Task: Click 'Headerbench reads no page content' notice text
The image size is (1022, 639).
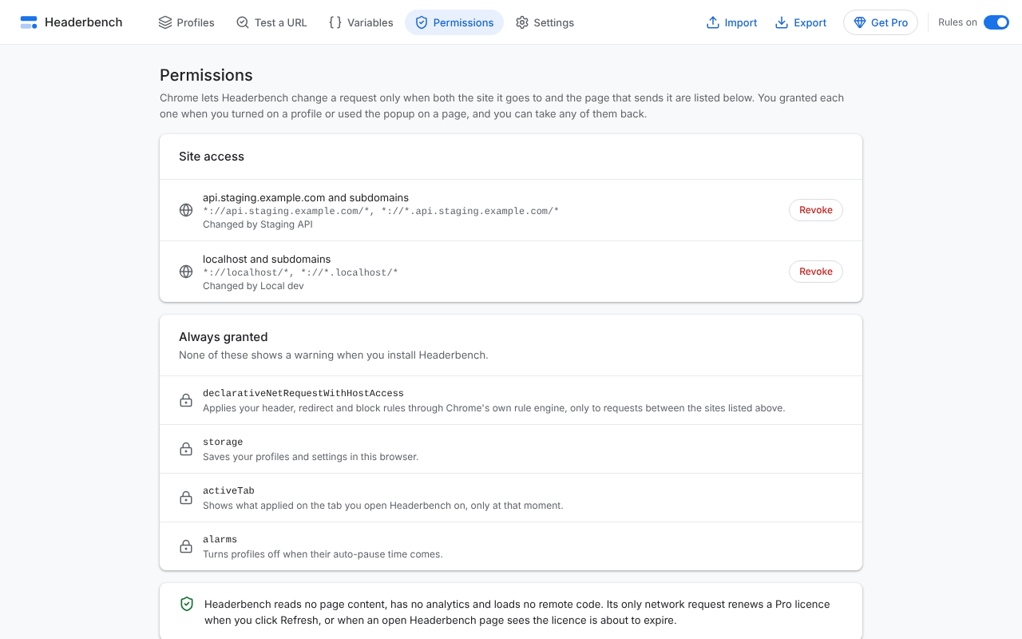Action: (x=517, y=612)
